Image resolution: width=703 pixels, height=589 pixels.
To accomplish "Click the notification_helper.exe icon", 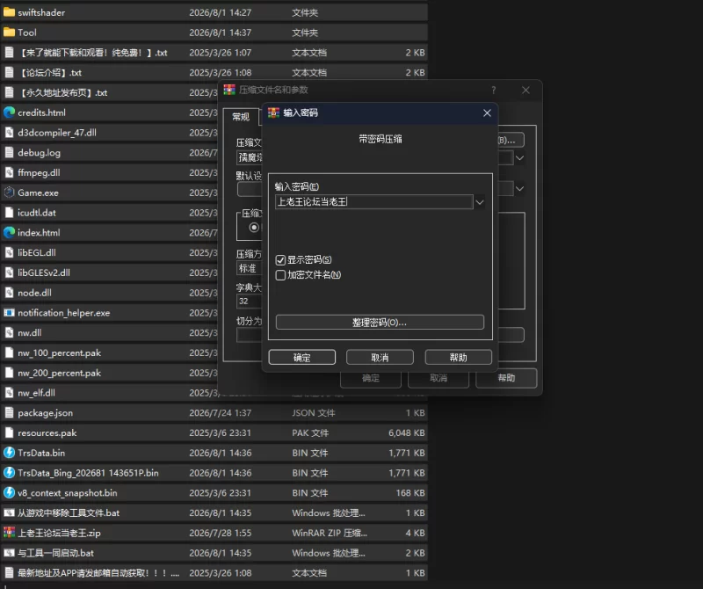I will click(9, 313).
